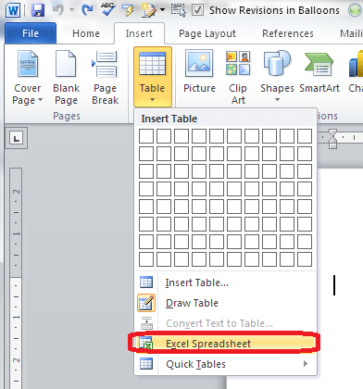This screenshot has width=363, height=389.
Task: Open the Cover Page gallery
Action: coord(28,78)
